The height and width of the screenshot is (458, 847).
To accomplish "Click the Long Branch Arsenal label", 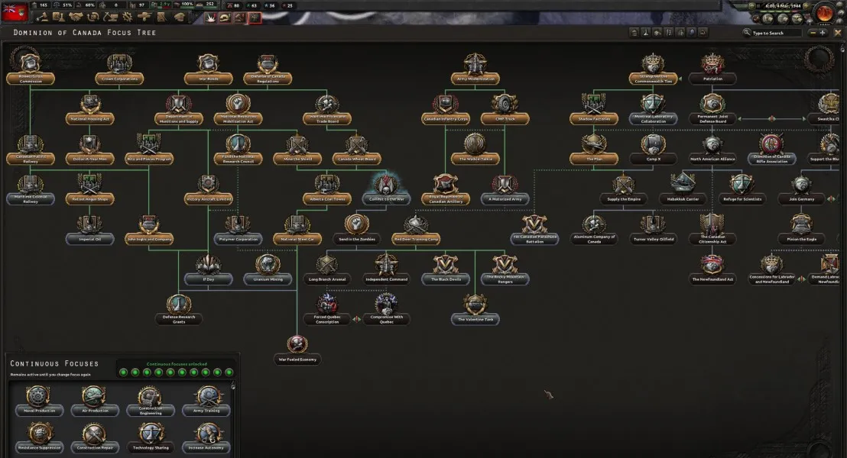I will (x=327, y=279).
